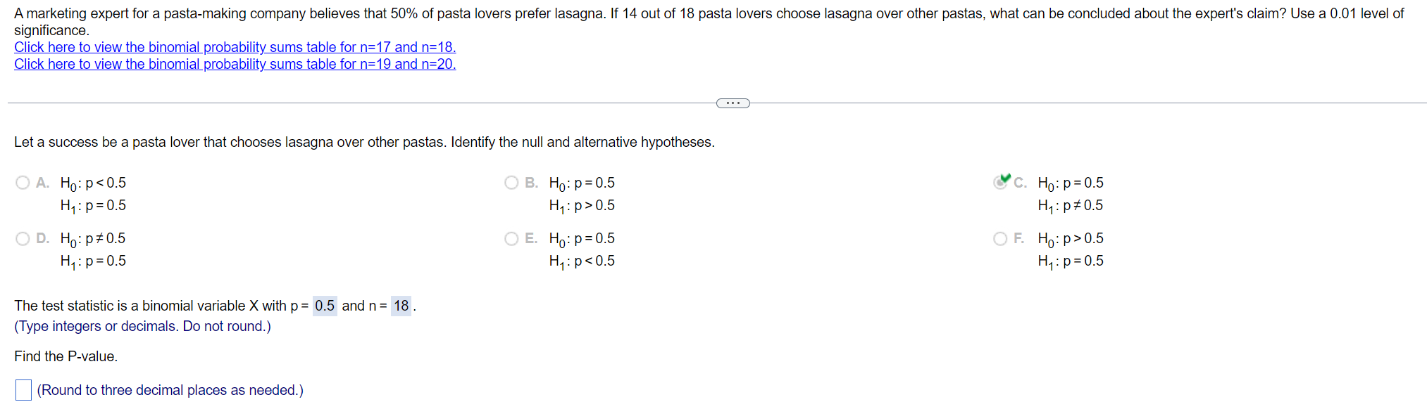
Task: Open the binomial table for n=17 and n=18
Action: coord(235,47)
